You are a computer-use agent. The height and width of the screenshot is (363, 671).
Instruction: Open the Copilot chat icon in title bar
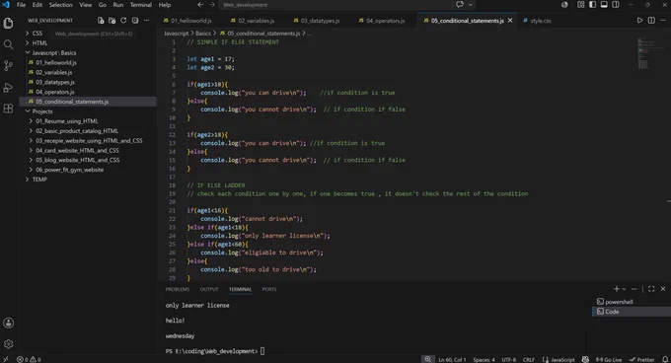pyautogui.click(x=460, y=5)
